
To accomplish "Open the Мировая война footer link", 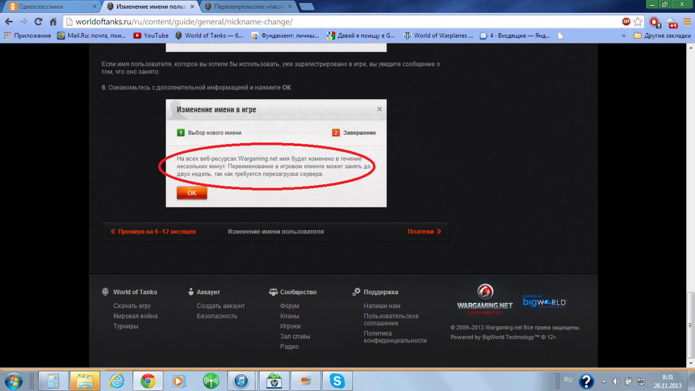I will 136,316.
